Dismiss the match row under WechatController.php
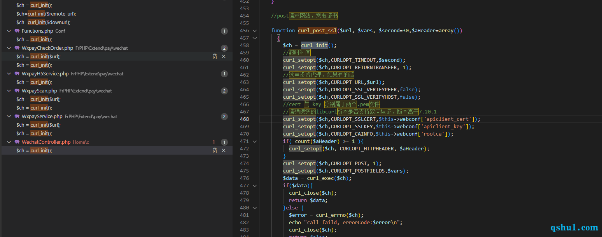This screenshot has width=602, height=237. 224,150
